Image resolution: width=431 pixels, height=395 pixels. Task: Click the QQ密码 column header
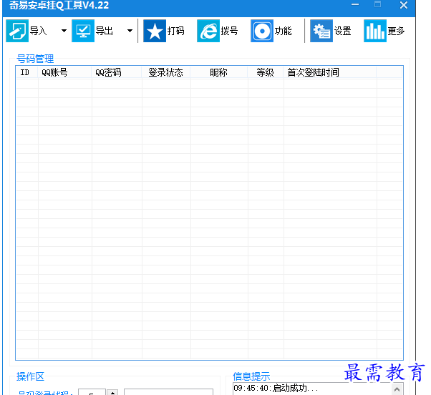click(x=117, y=72)
